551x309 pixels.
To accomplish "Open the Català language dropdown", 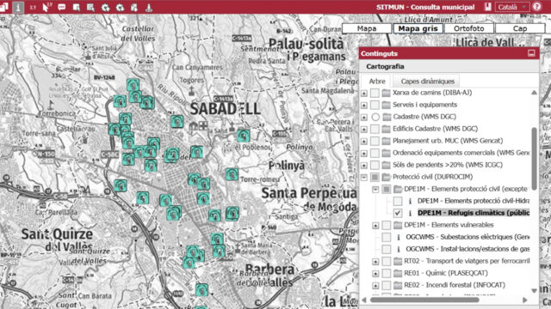I will 512,7.
